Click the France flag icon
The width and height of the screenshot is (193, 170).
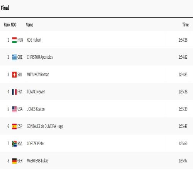(x=14, y=92)
